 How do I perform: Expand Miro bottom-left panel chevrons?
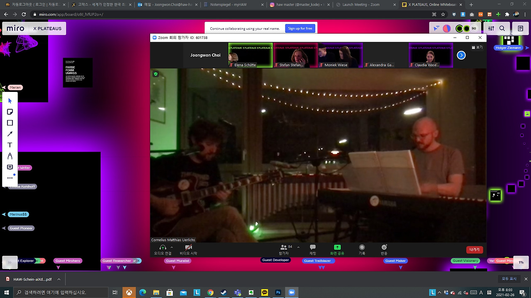click(x=10, y=262)
